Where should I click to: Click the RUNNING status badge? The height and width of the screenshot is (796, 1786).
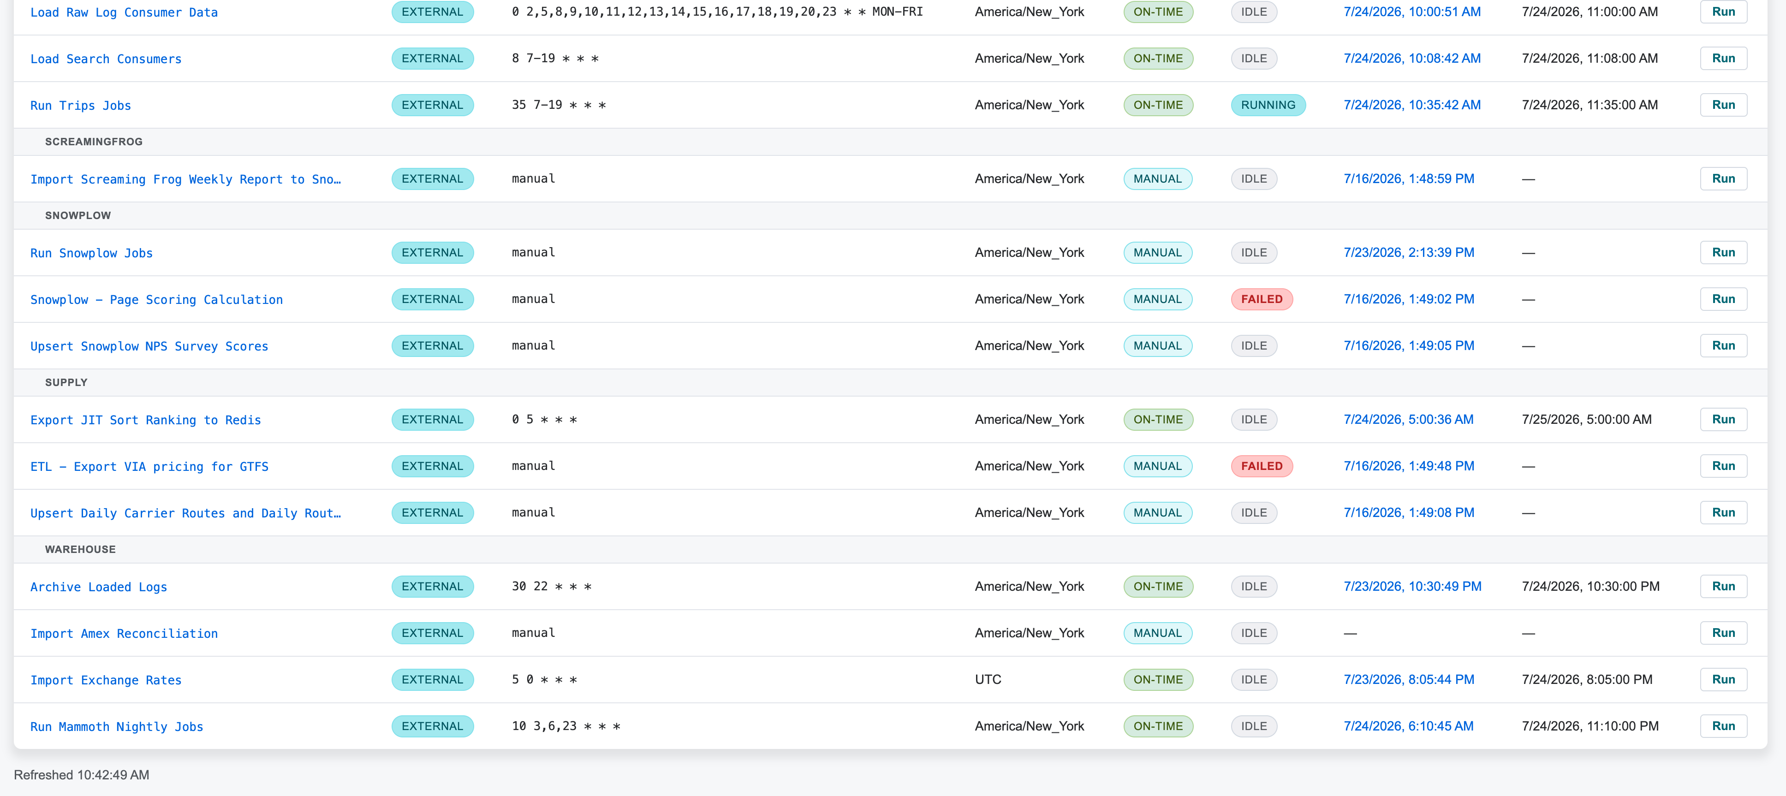click(1268, 105)
